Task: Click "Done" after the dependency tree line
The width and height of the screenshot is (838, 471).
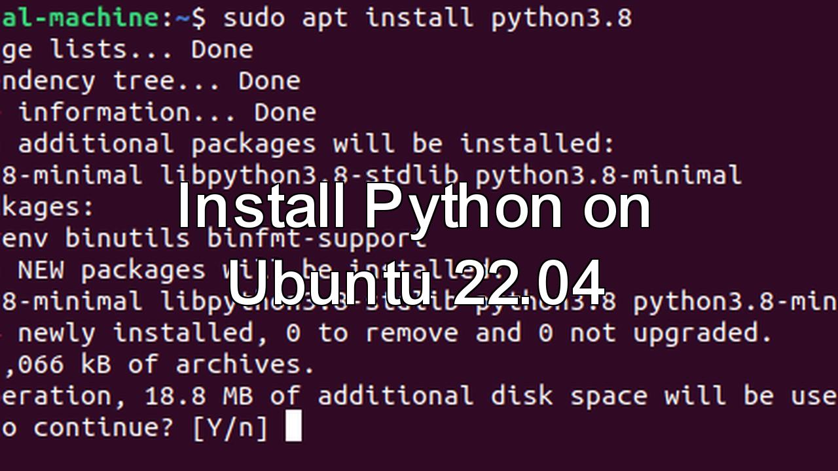Action: tap(269, 81)
